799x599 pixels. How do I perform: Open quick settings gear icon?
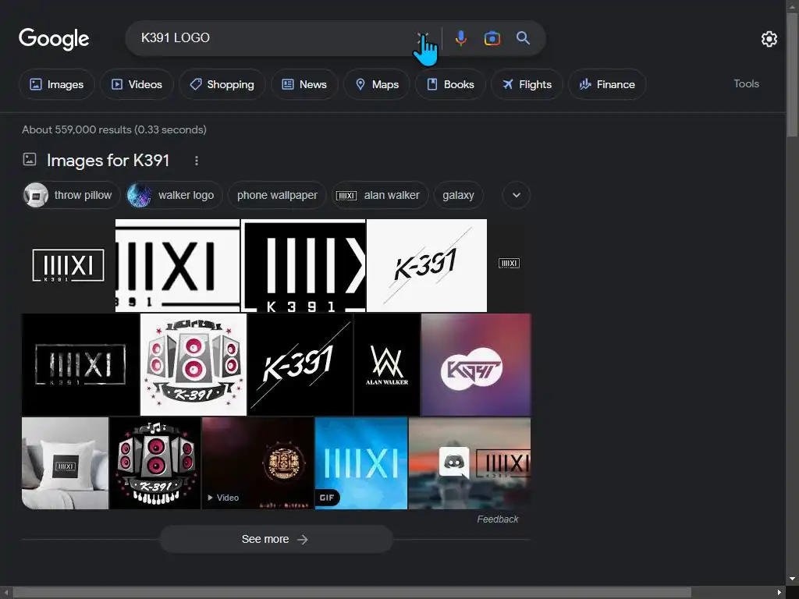(769, 39)
